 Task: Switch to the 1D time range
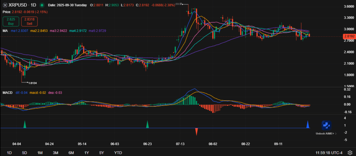point(9,153)
